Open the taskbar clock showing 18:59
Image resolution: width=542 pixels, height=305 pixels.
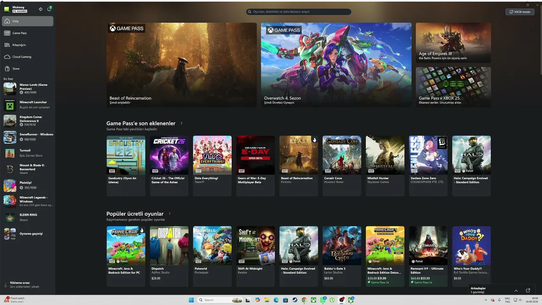tap(531, 300)
